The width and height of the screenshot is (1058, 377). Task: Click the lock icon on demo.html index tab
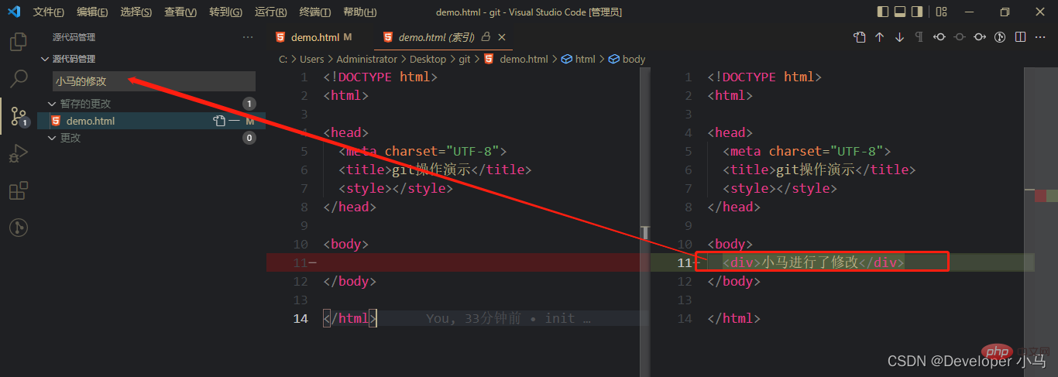486,36
